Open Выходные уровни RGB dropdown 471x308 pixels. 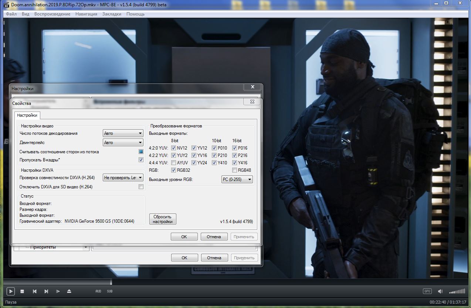(x=237, y=179)
